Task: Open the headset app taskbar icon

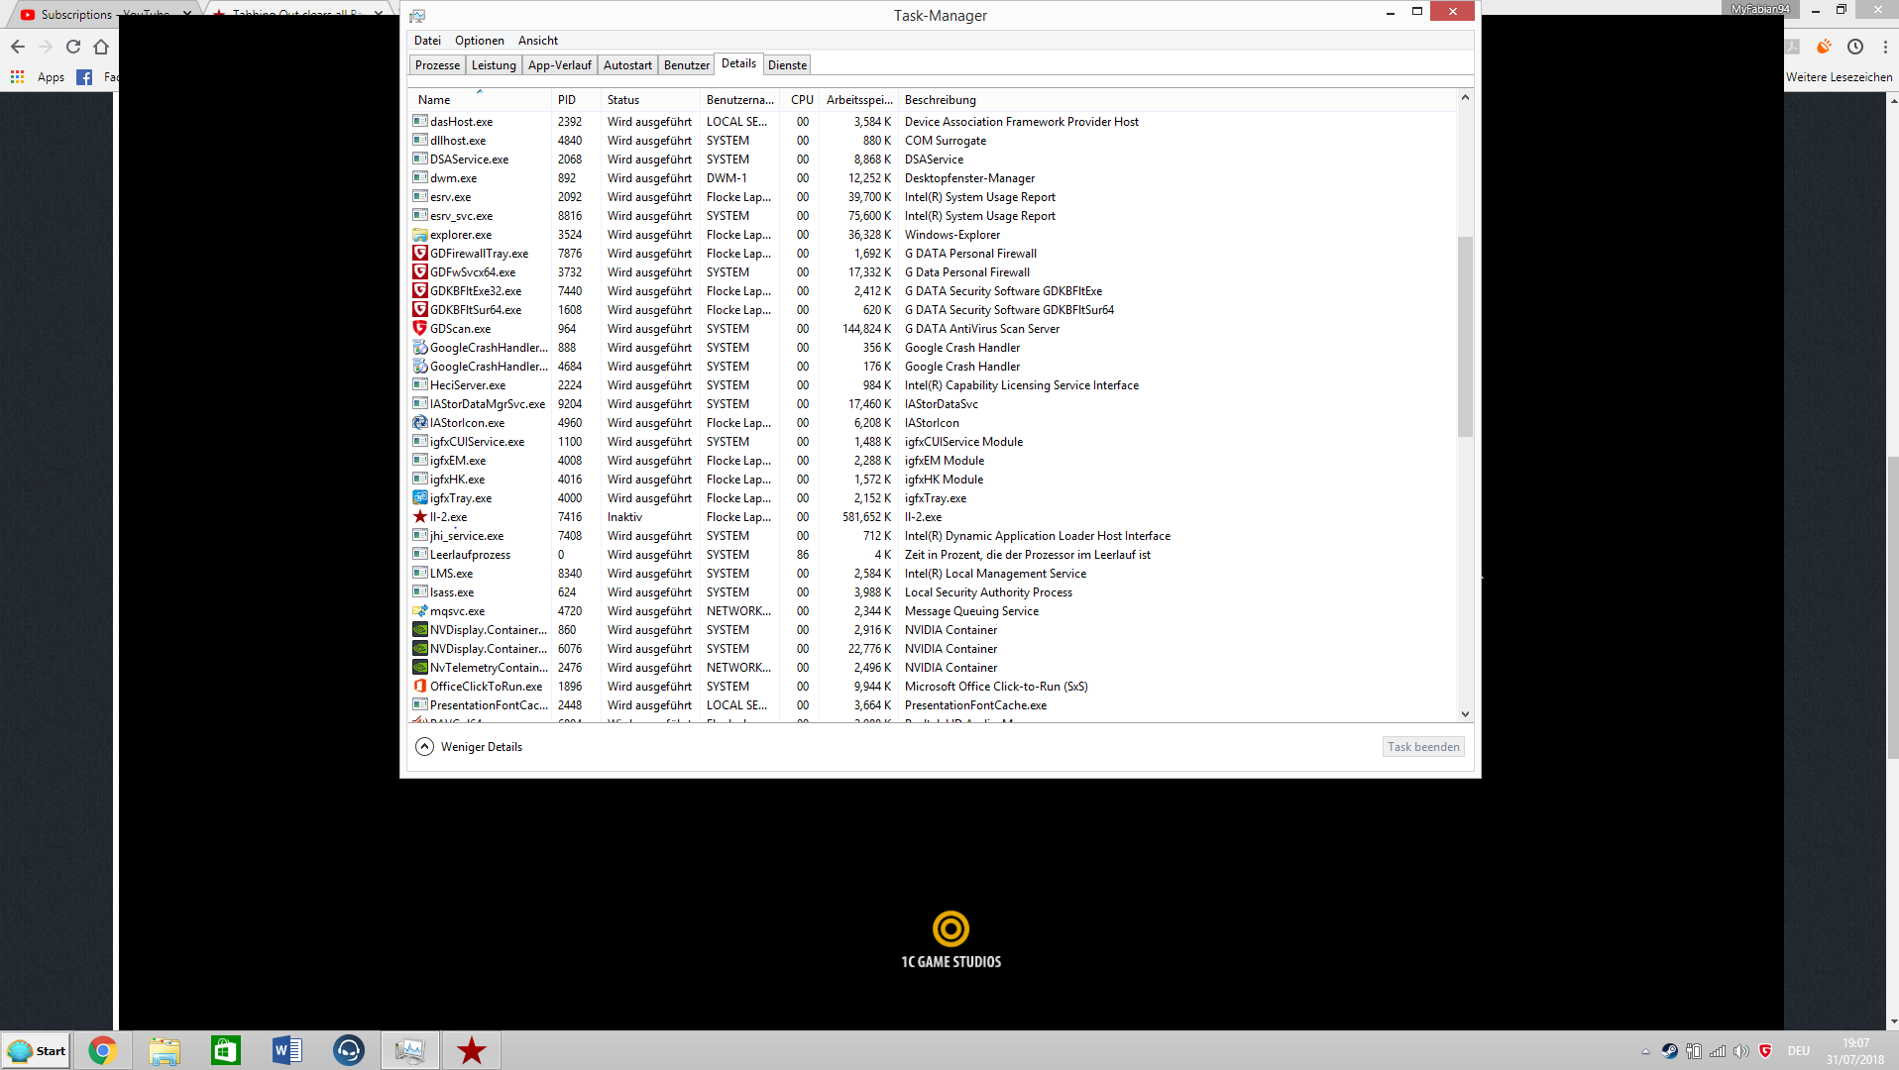Action: (349, 1050)
